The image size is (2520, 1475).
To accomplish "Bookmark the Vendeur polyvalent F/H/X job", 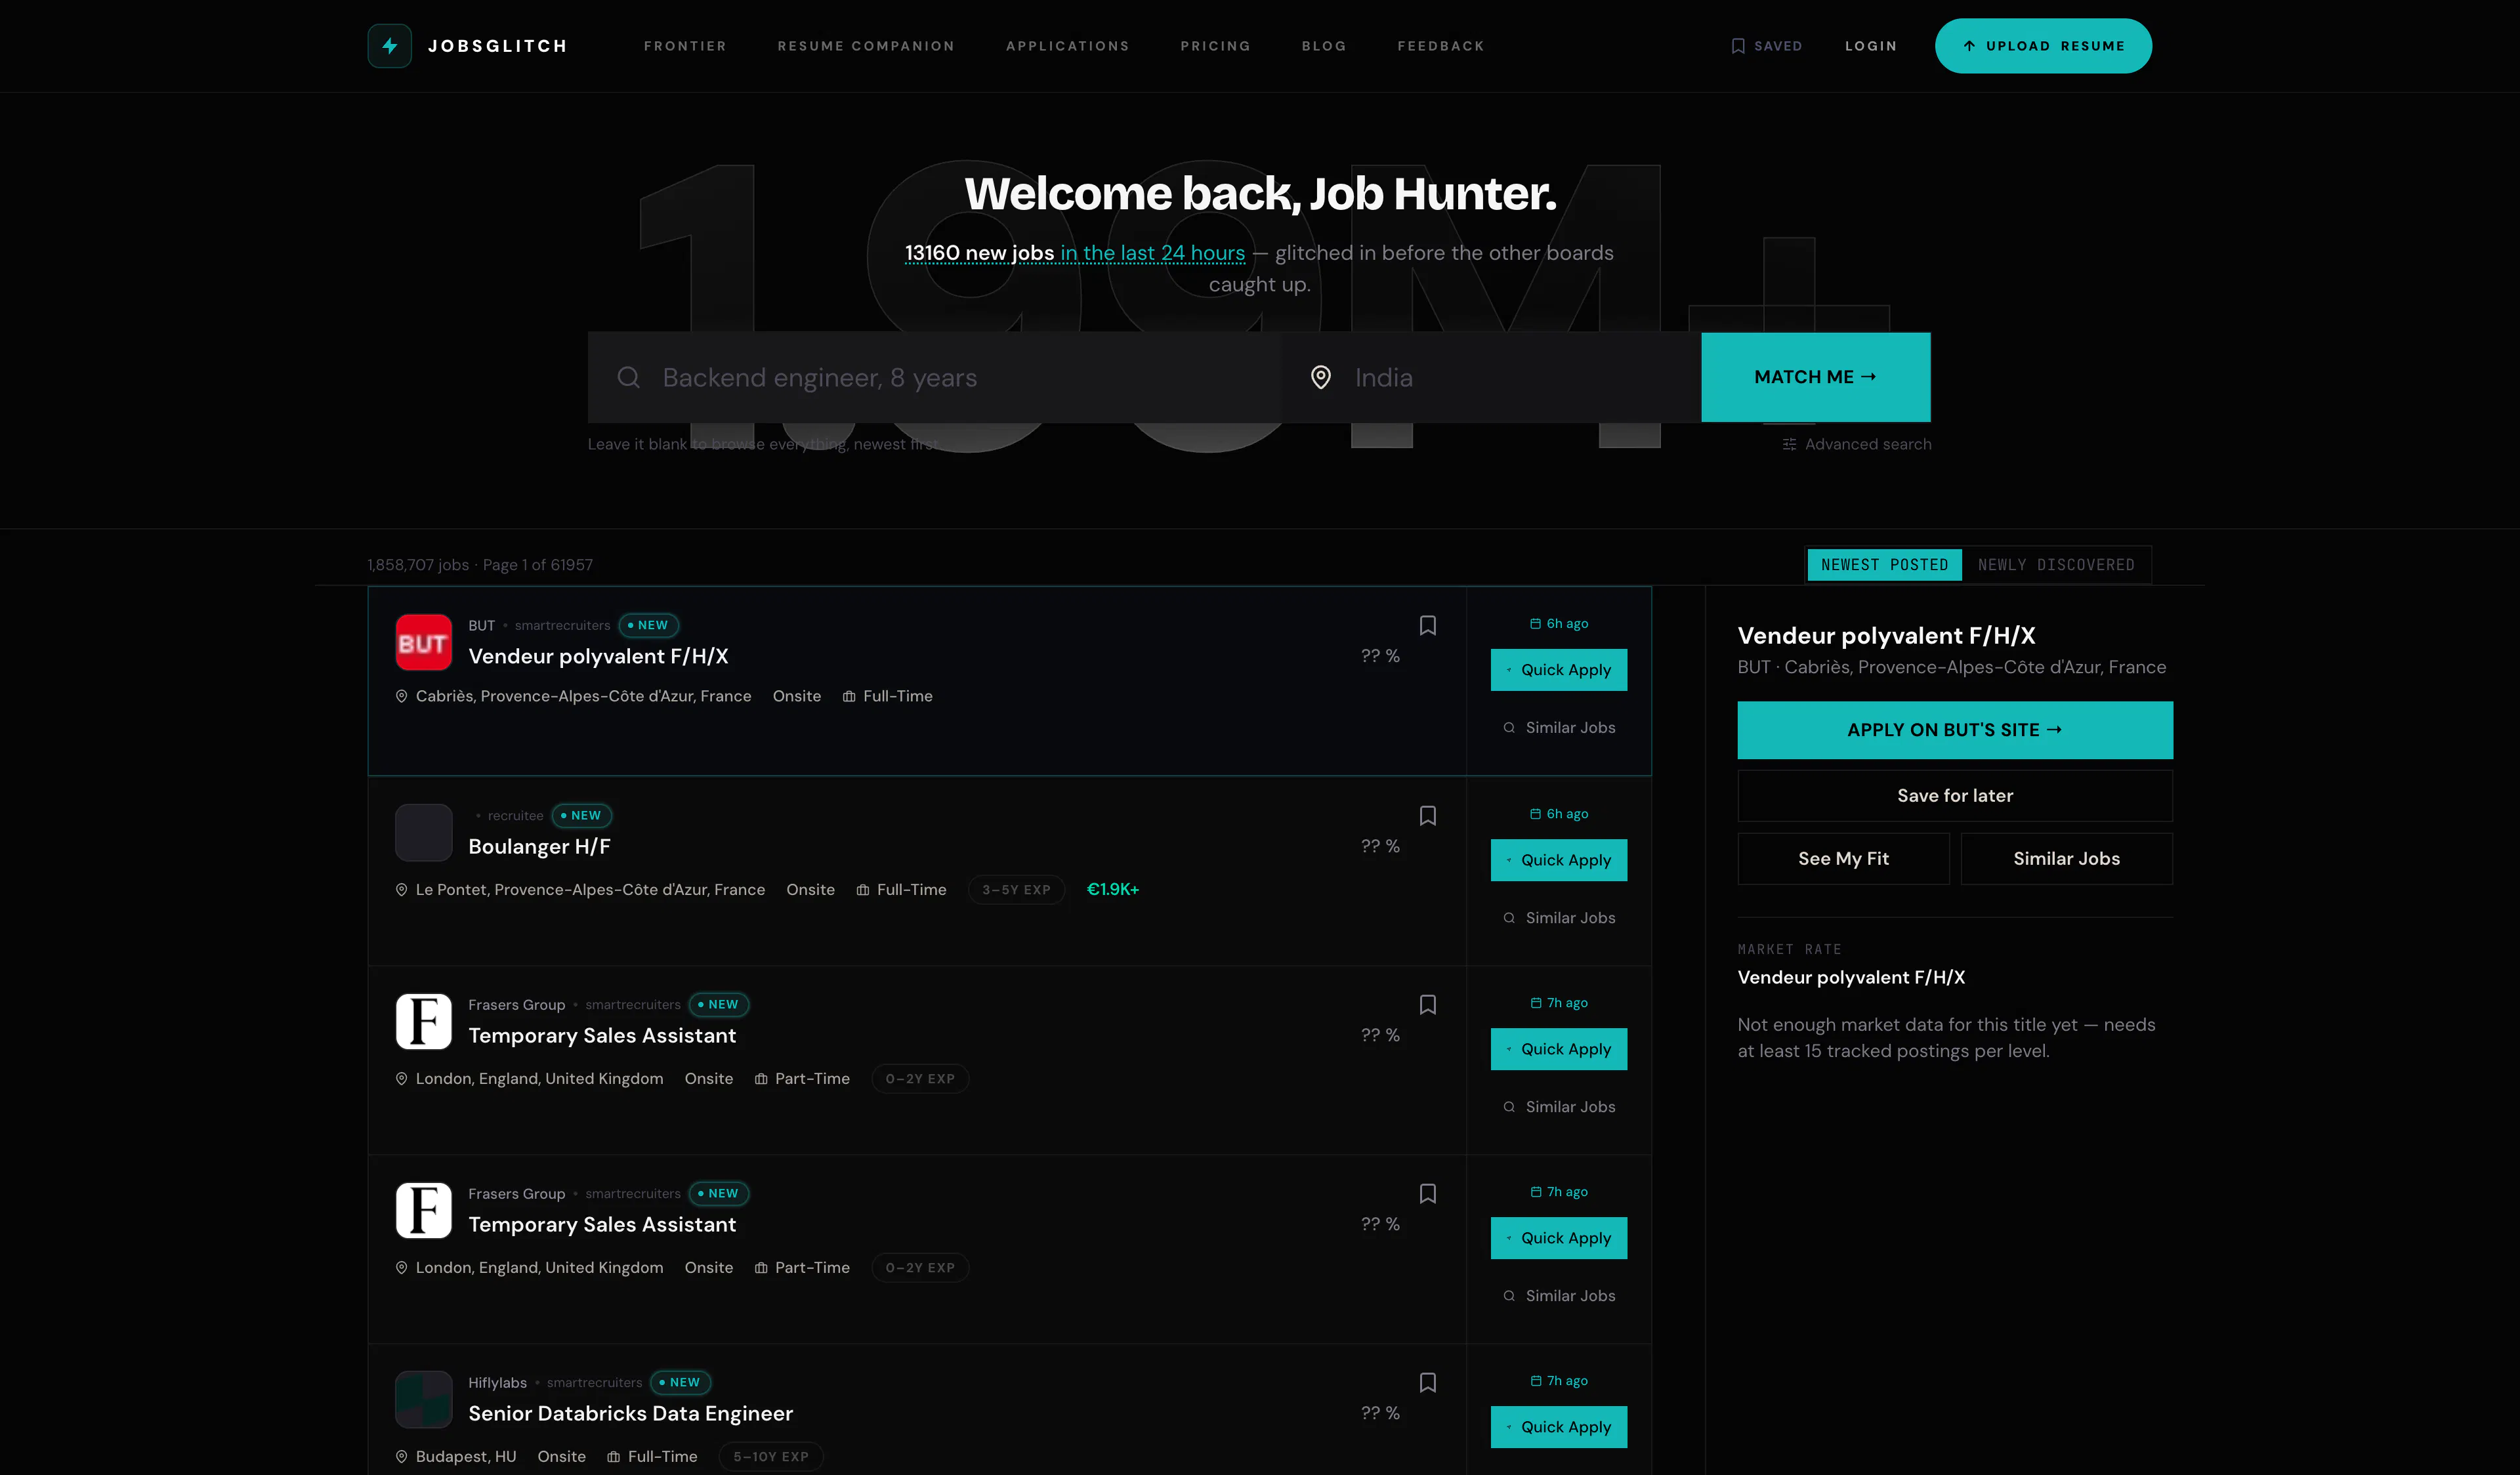I will 1428,625.
